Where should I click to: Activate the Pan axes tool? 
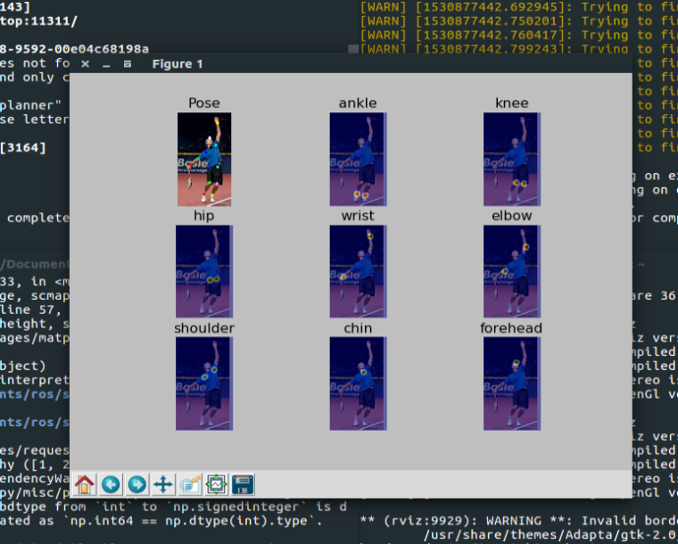click(163, 484)
